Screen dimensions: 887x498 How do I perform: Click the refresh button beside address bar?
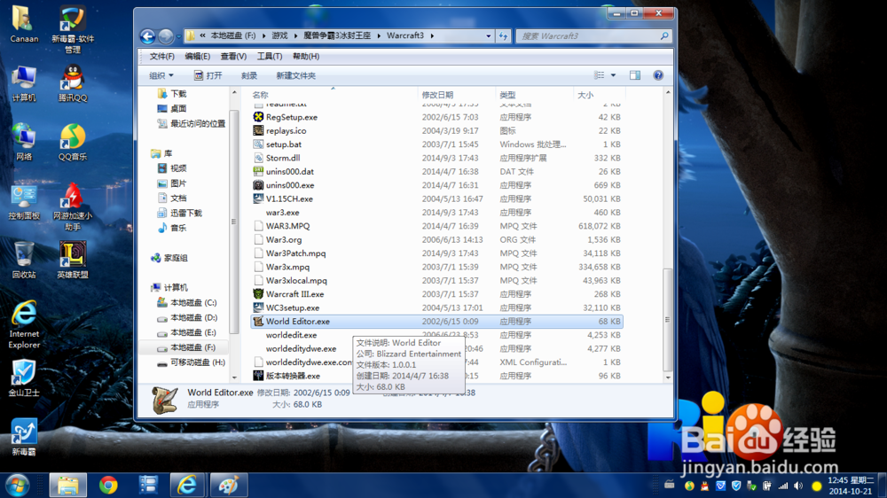[503, 36]
